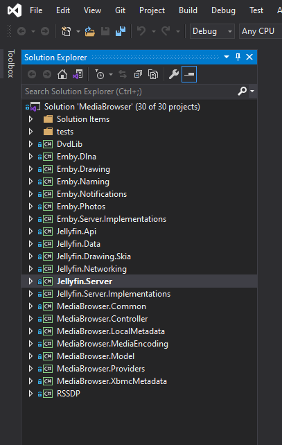This screenshot has width=282, height=445.
Task: Open the Undo history dropdown arrow
Action: 154,31
